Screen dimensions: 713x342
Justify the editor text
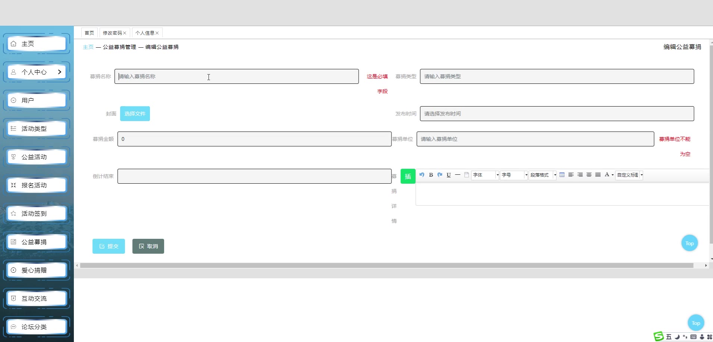[598, 175]
